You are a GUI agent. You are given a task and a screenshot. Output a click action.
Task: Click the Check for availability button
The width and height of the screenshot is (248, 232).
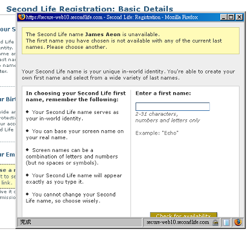point(183,215)
